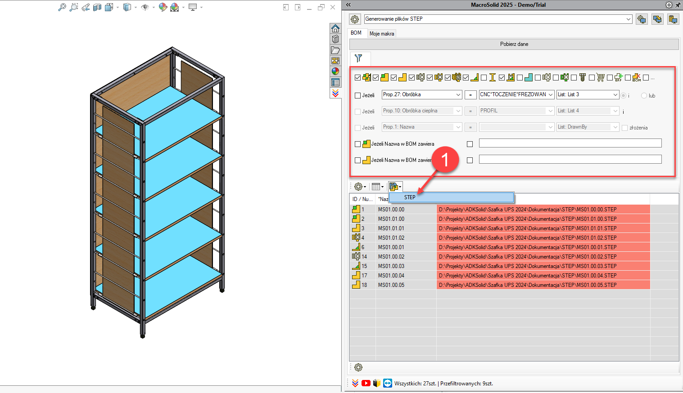Click the first icon right of the macro dropdown
683x393 pixels.
(x=642, y=19)
